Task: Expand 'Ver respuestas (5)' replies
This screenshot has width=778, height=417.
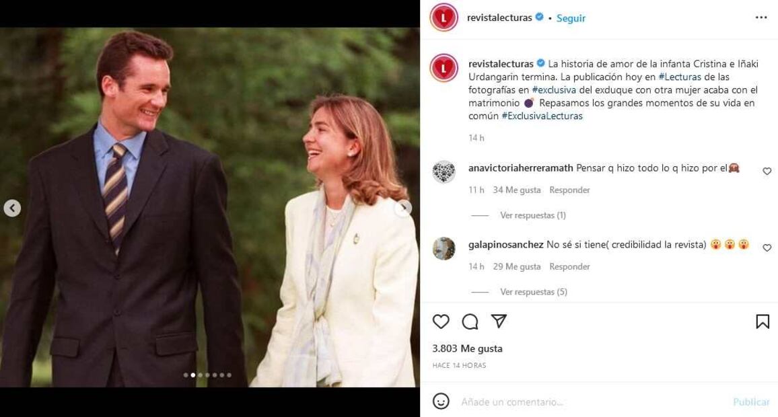Action: pos(533,292)
